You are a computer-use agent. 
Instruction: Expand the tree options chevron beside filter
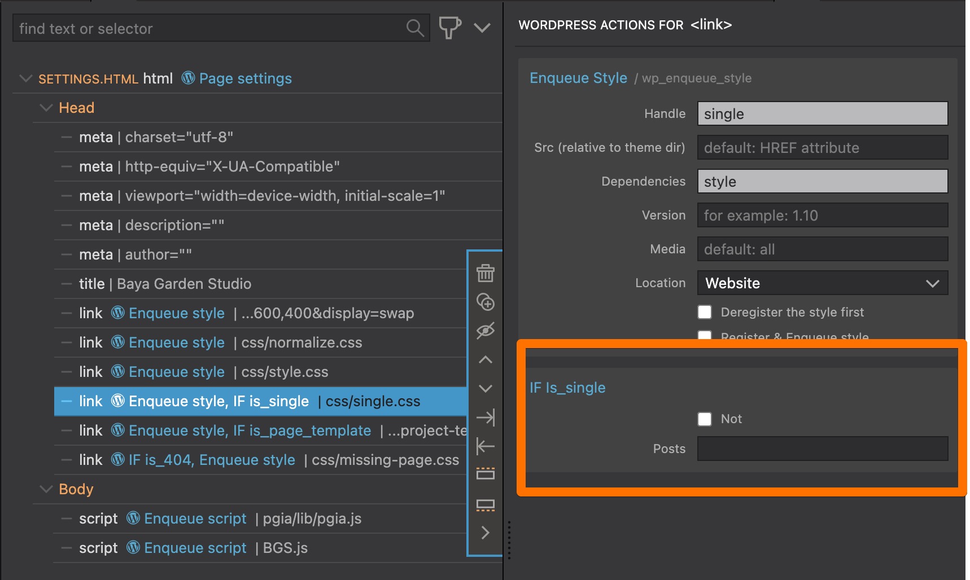click(482, 28)
